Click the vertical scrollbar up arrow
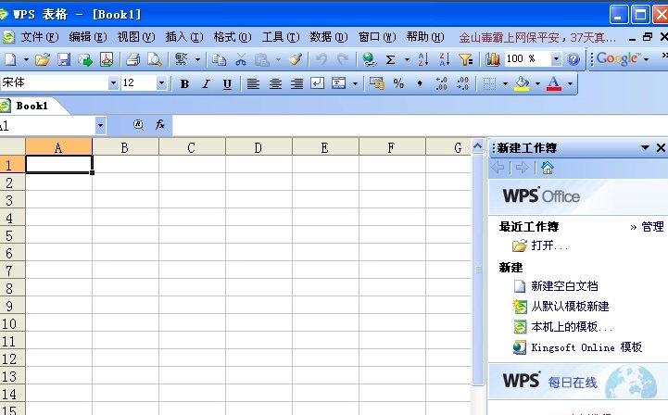This screenshot has width=668, height=415. 478,146
